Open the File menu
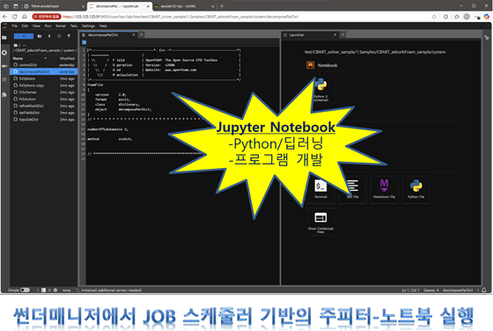The width and height of the screenshot is (493, 331). tap(14, 26)
